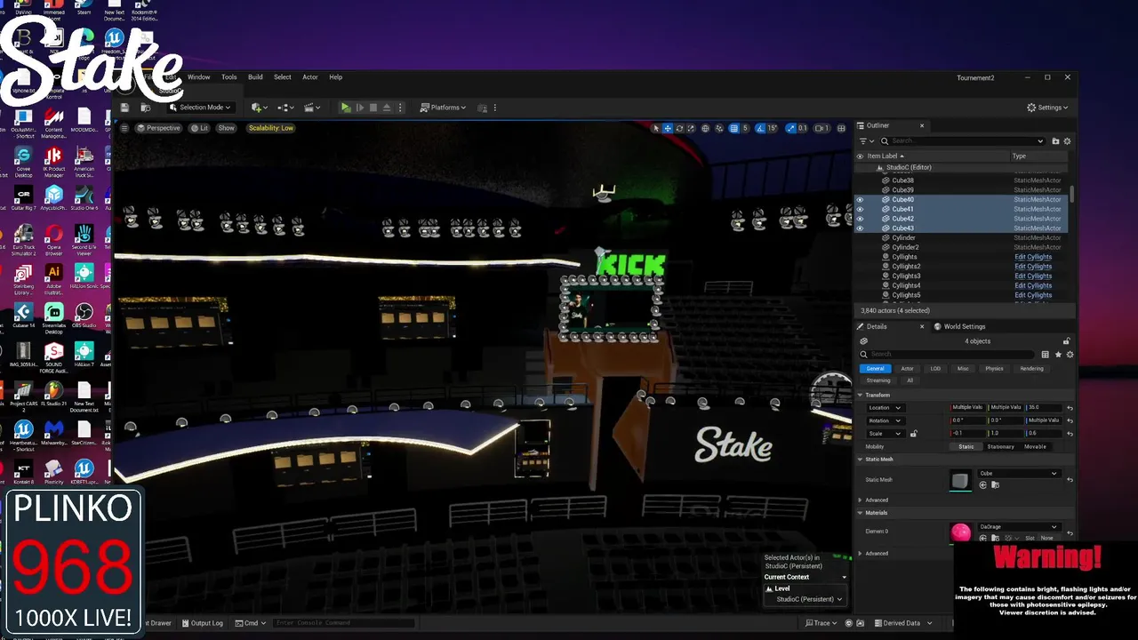Click the Stop simulation square button
Image resolution: width=1138 pixels, height=640 pixels.
373,108
